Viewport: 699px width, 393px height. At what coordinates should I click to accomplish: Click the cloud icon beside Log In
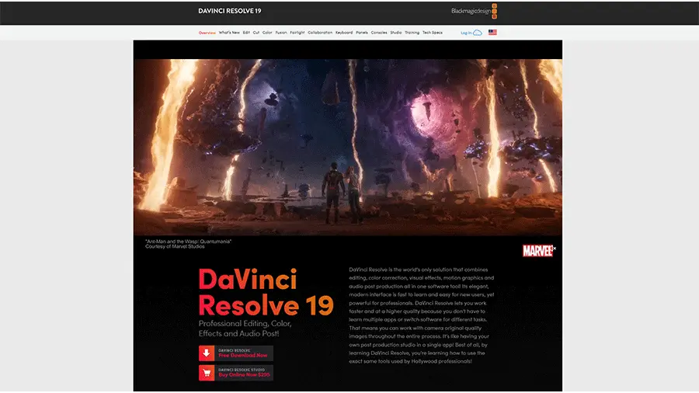(478, 33)
